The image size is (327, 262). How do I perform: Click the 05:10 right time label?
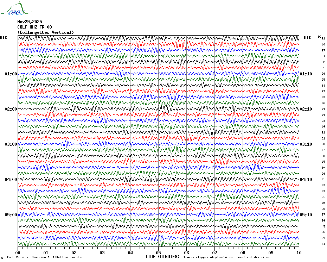306,215
